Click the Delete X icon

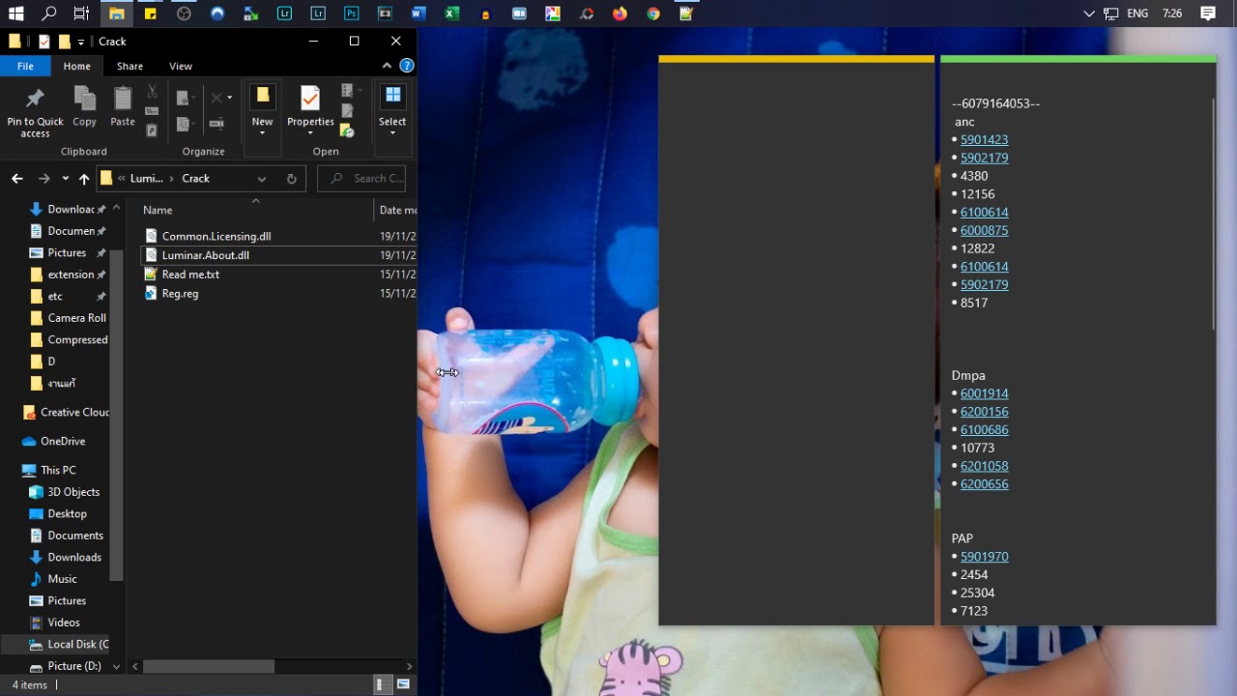pyautogui.click(x=216, y=98)
